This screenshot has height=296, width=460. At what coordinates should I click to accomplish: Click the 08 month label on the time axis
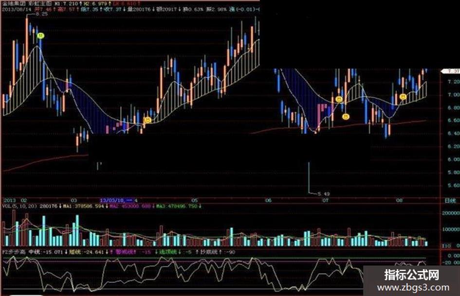(x=399, y=201)
